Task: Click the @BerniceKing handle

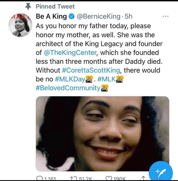Action: [98, 16]
